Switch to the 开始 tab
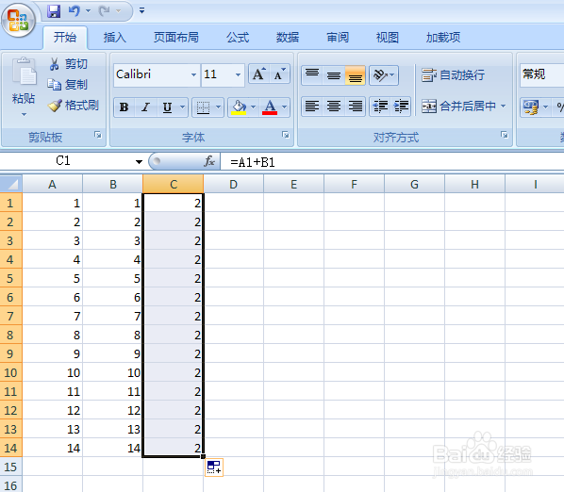 click(65, 38)
